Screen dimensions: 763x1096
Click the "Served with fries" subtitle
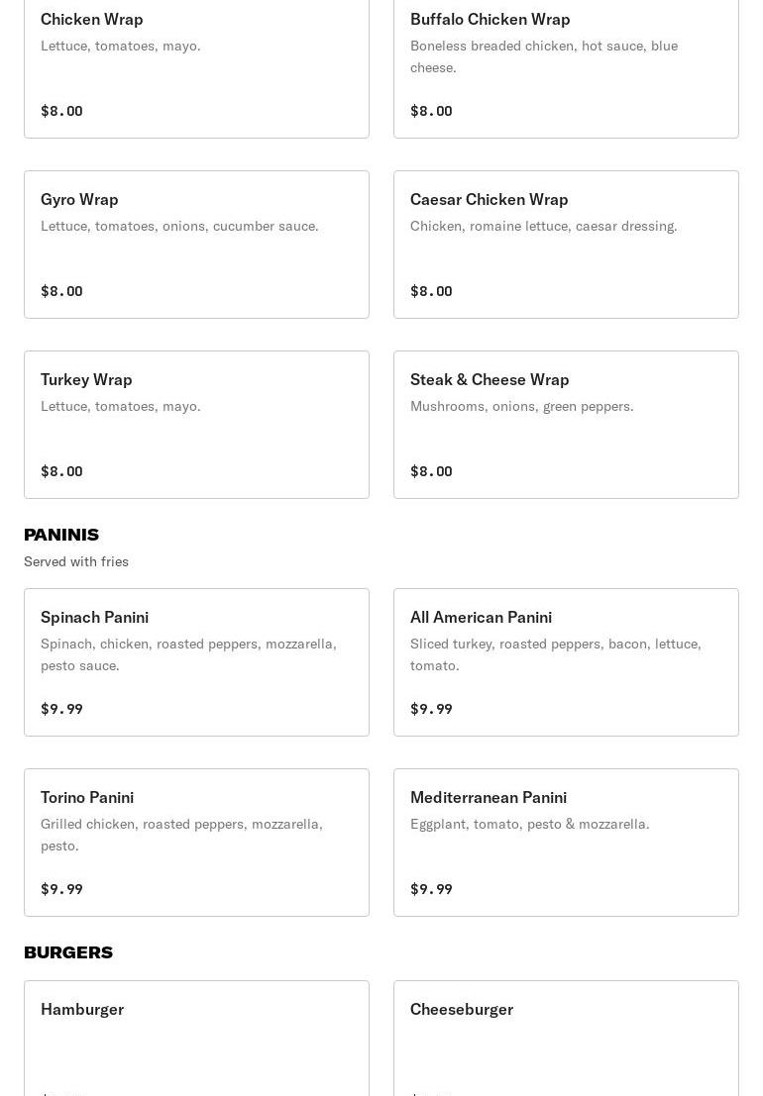pyautogui.click(x=76, y=561)
